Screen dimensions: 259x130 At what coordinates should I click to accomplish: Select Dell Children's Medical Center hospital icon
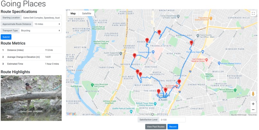click(x=206, y=60)
